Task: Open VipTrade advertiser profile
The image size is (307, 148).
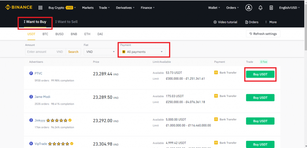Action: [41, 144]
